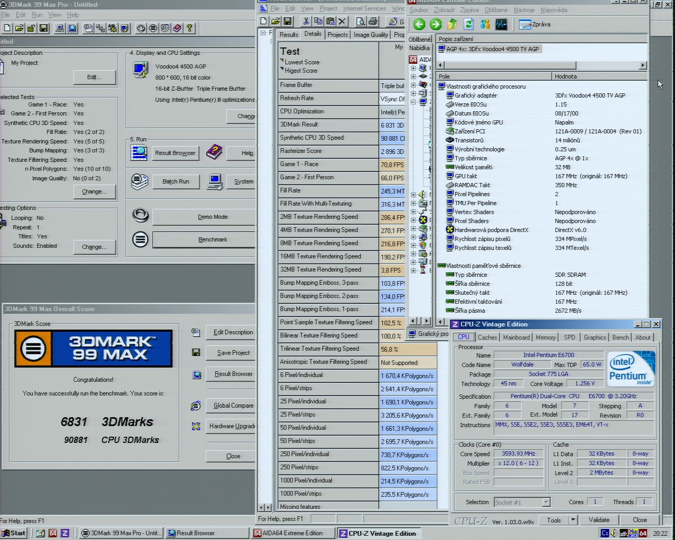The height and width of the screenshot is (540, 675).
Task: Click the users icon in AIDA64 toolbar
Action: coord(485,24)
